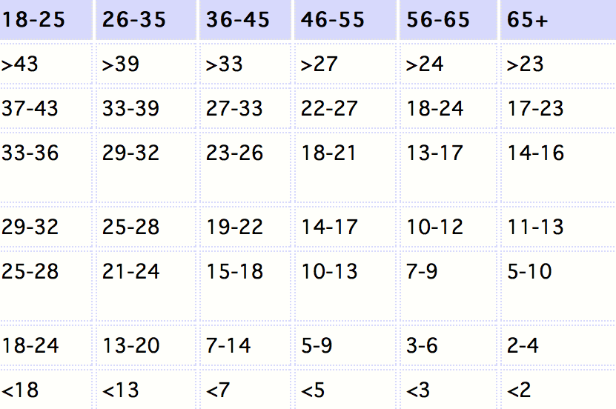Select the 26-35 age group header
The height and width of the screenshot is (409, 616).
coord(146,19)
